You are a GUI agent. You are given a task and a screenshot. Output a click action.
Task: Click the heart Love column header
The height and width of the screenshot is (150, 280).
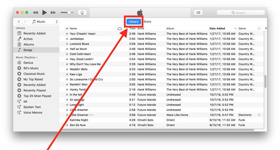(x=259, y=29)
